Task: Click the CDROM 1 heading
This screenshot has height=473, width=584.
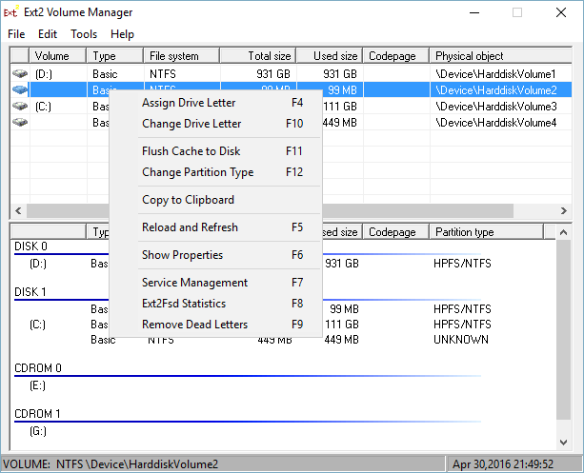Action: 37,414
